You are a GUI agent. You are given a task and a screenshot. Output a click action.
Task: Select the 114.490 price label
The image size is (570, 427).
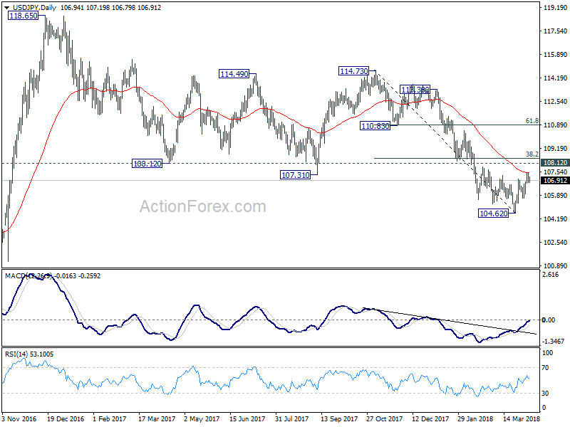(234, 74)
